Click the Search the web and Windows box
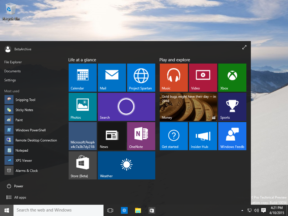Screen dimensions: 288x216 (x=58, y=210)
